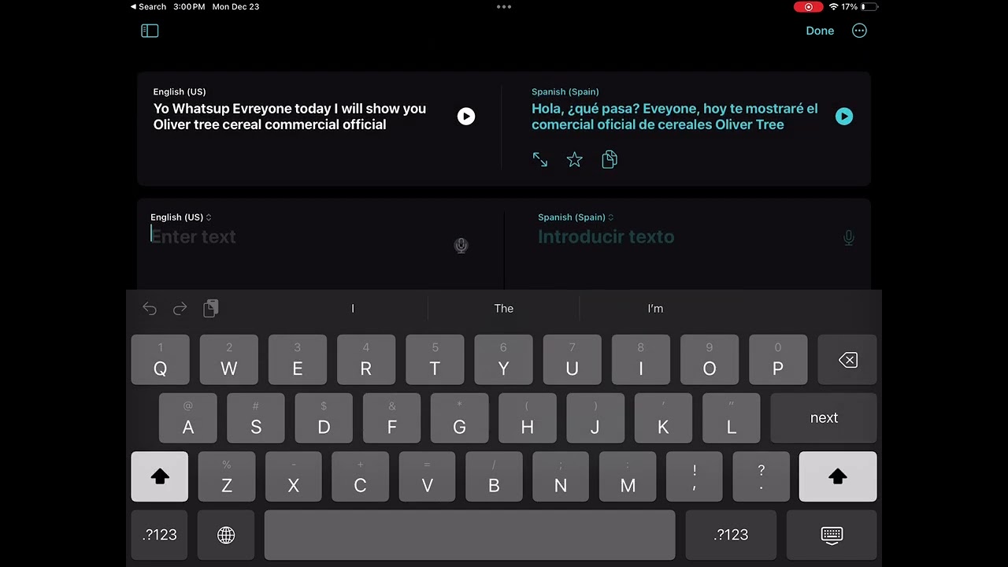Tap the R key
Screen dimensions: 1008x567
coord(366,360)
